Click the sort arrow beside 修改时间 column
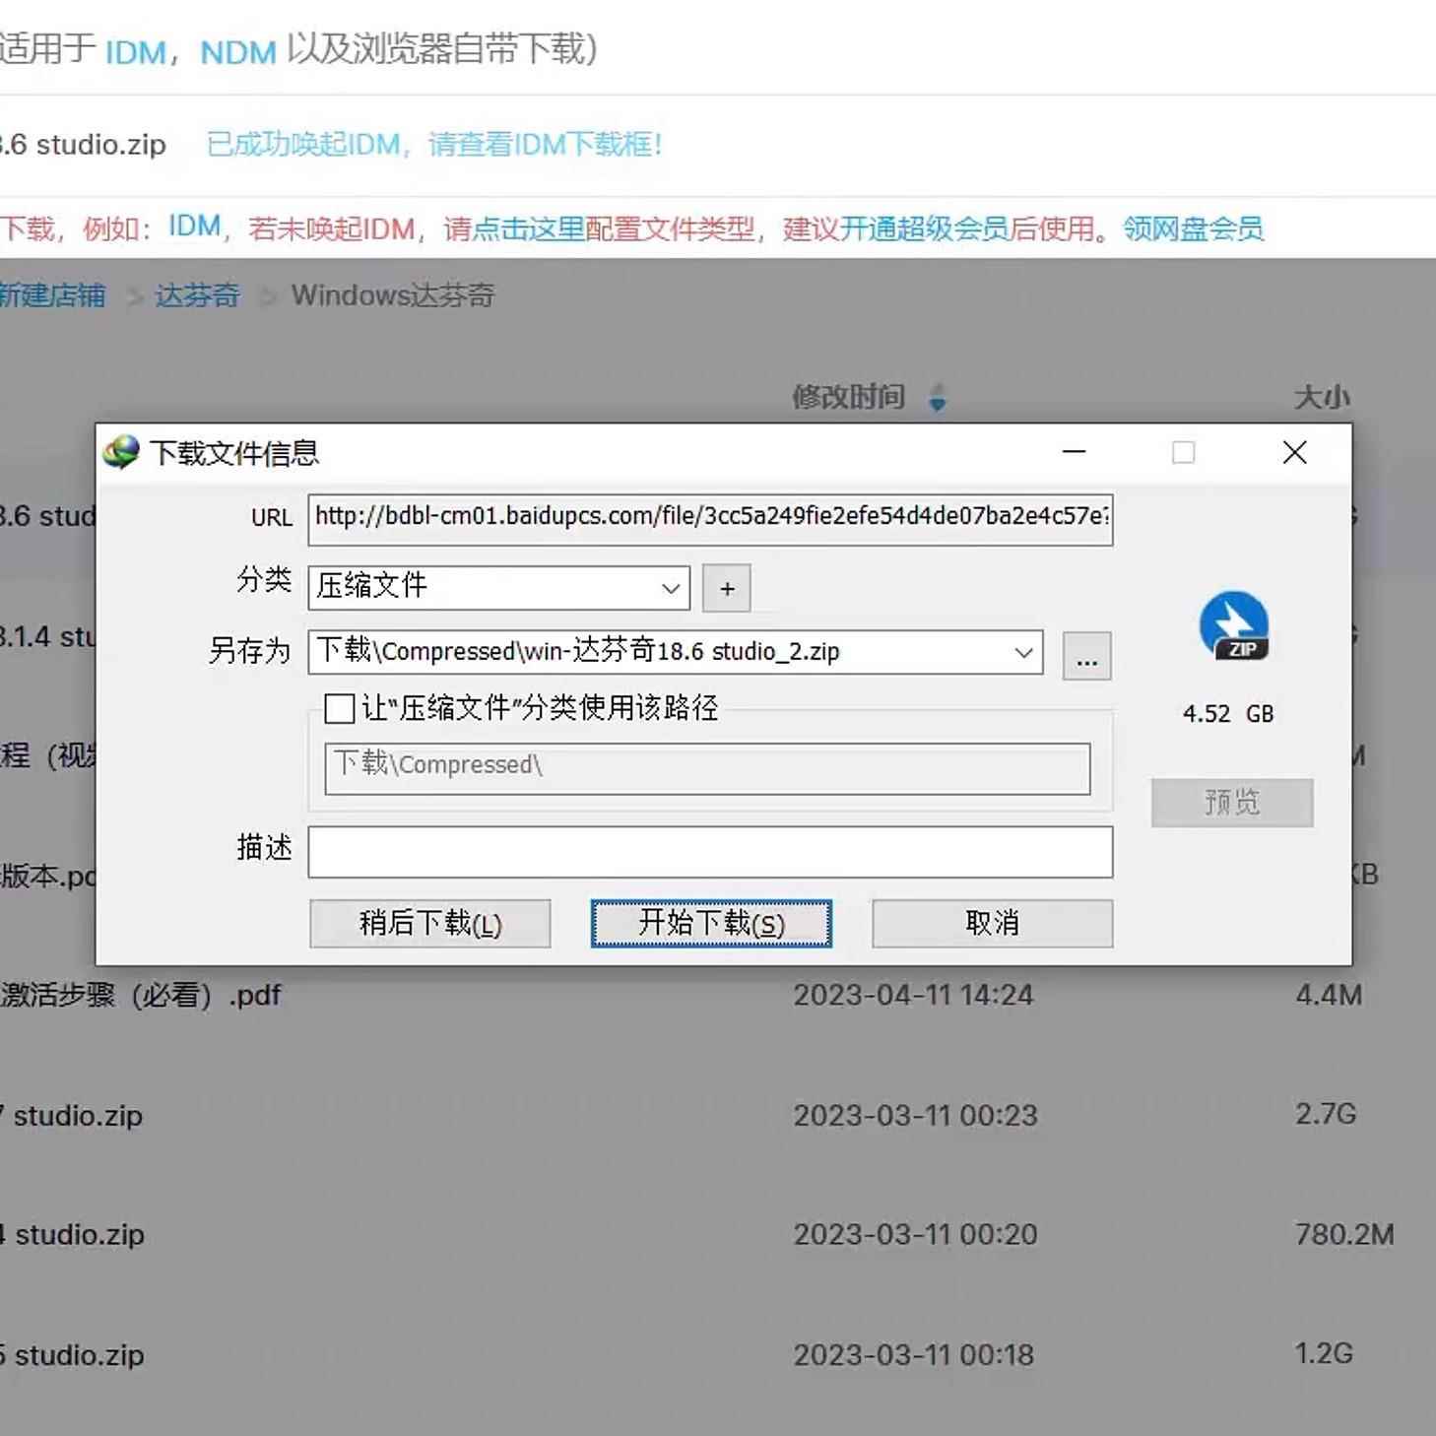This screenshot has height=1436, width=1436. pos(938,398)
